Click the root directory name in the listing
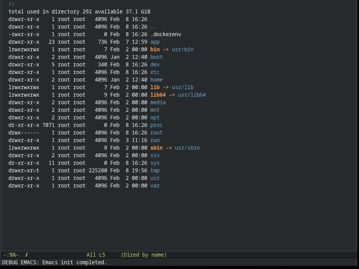 coord(157,133)
